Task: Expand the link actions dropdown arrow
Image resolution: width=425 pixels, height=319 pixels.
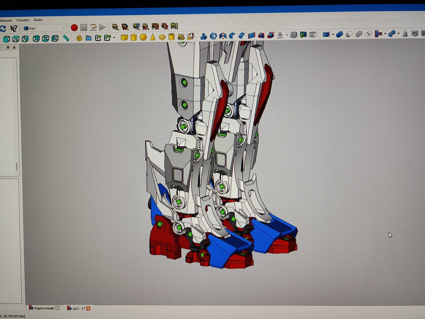Action: tap(114, 38)
